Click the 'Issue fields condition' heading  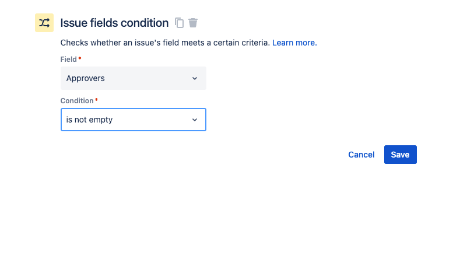114,23
